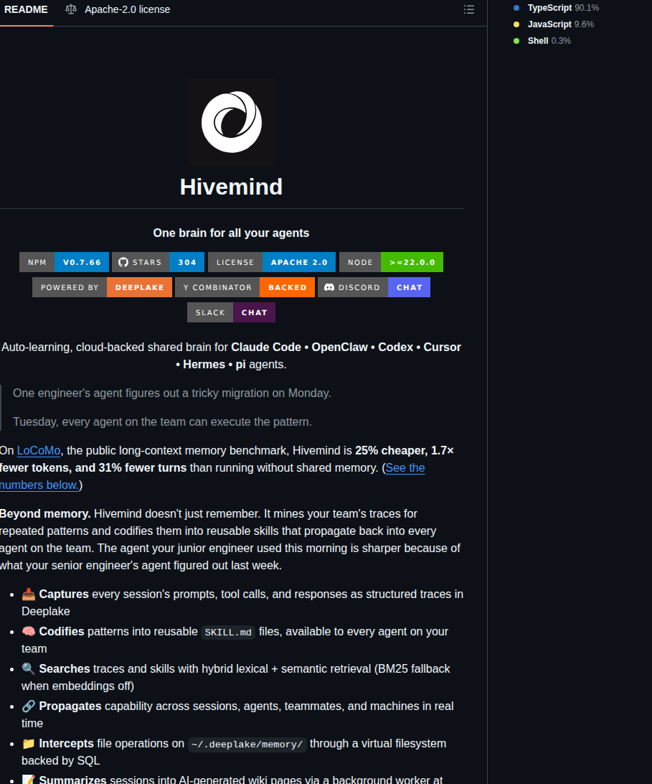This screenshot has width=652, height=784.
Task: Select the README tab
Action: pyautogui.click(x=26, y=9)
